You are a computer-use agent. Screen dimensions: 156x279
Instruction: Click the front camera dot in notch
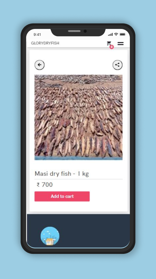85,31
